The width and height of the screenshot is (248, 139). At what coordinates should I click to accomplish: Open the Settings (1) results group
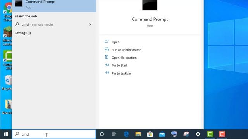tap(23, 33)
